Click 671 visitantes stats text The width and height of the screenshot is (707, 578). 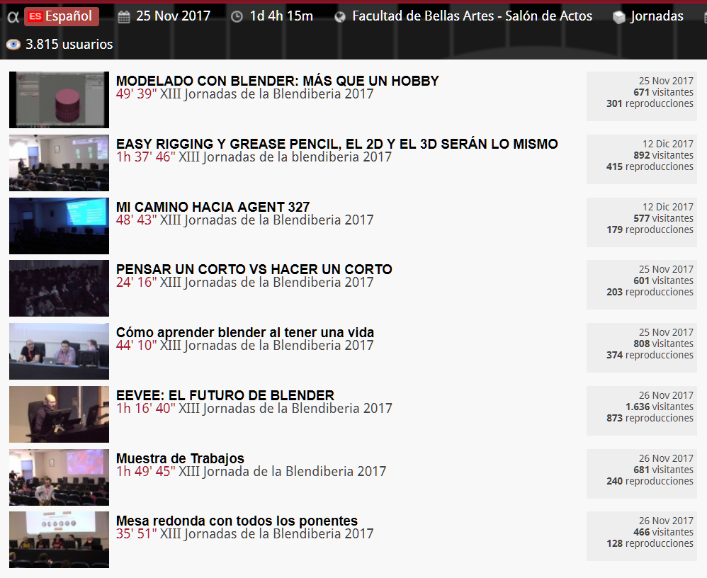[663, 92]
